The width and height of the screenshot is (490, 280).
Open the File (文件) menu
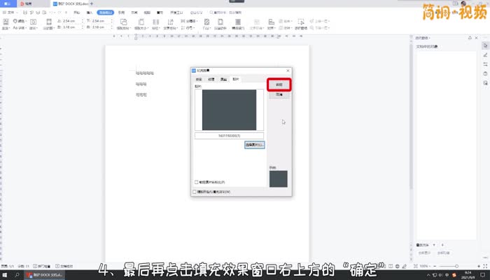tap(8, 12)
